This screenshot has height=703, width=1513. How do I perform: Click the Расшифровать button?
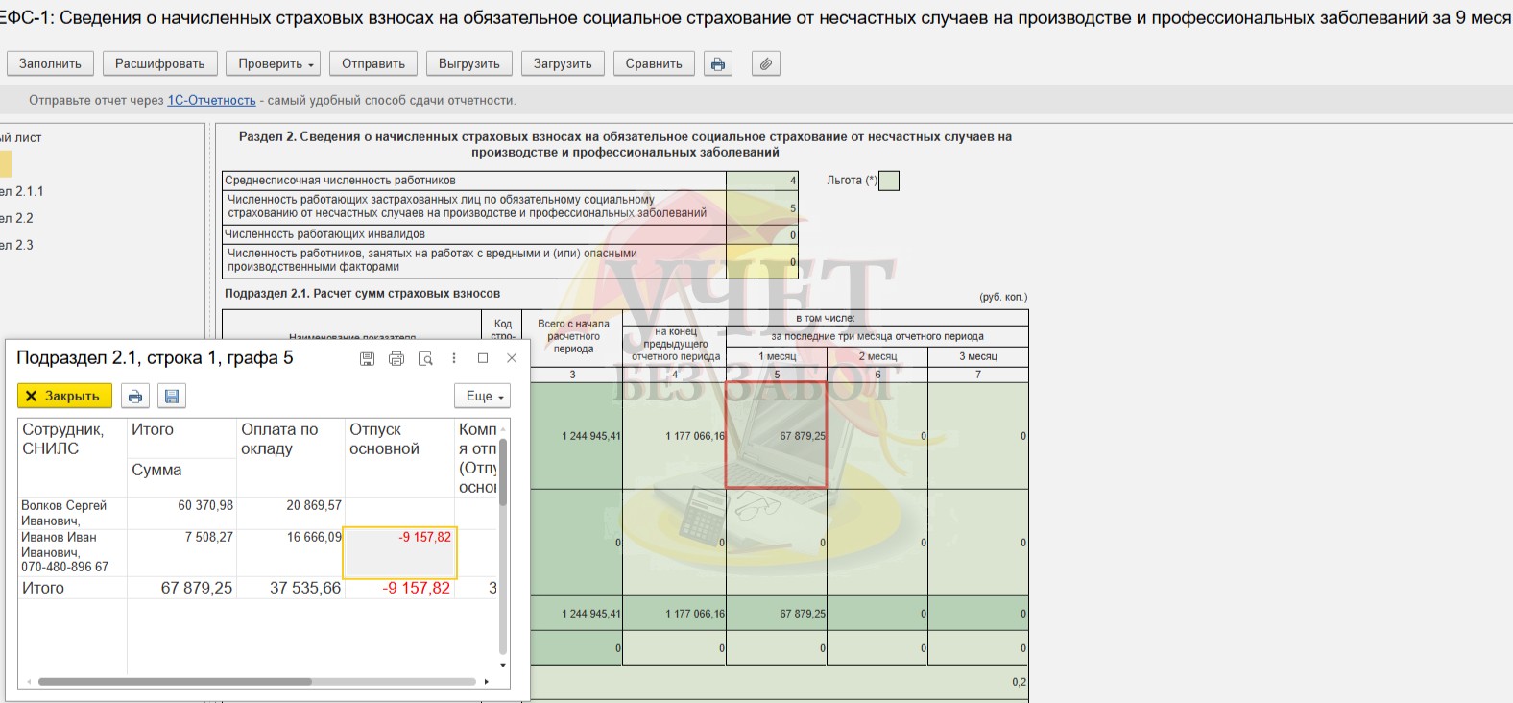click(x=160, y=64)
